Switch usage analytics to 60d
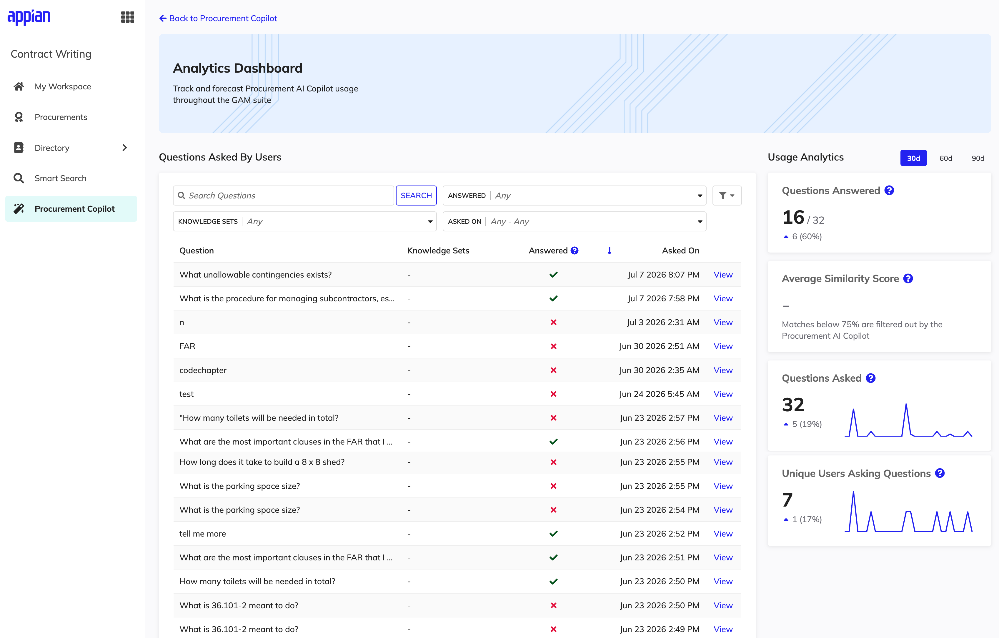Viewport: 999px width, 638px height. point(945,158)
